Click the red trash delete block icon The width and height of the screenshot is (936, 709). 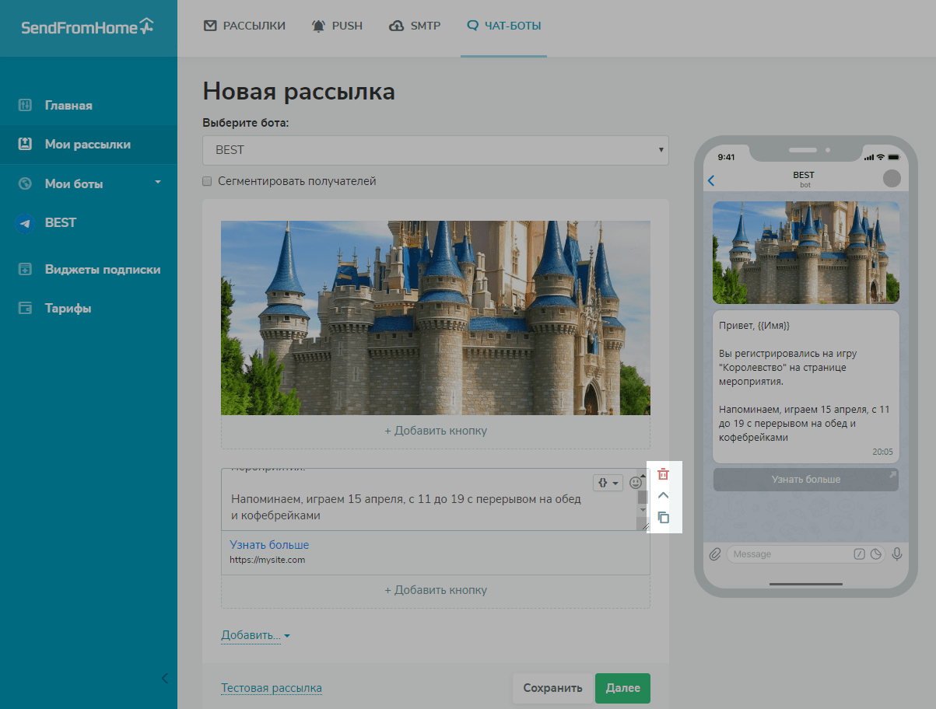[663, 474]
